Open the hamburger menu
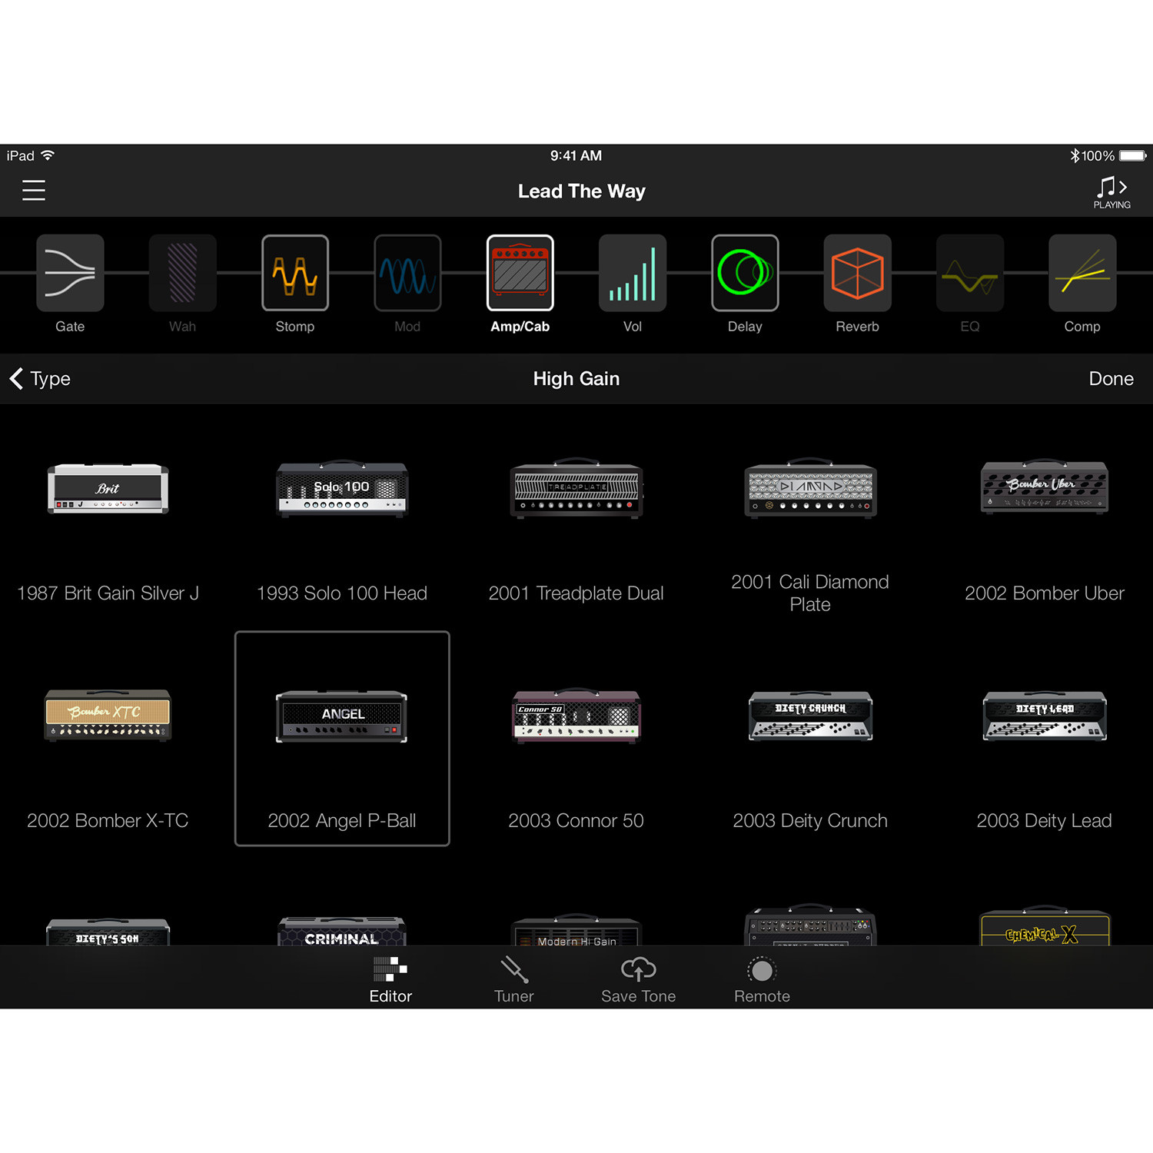 pos(34,190)
